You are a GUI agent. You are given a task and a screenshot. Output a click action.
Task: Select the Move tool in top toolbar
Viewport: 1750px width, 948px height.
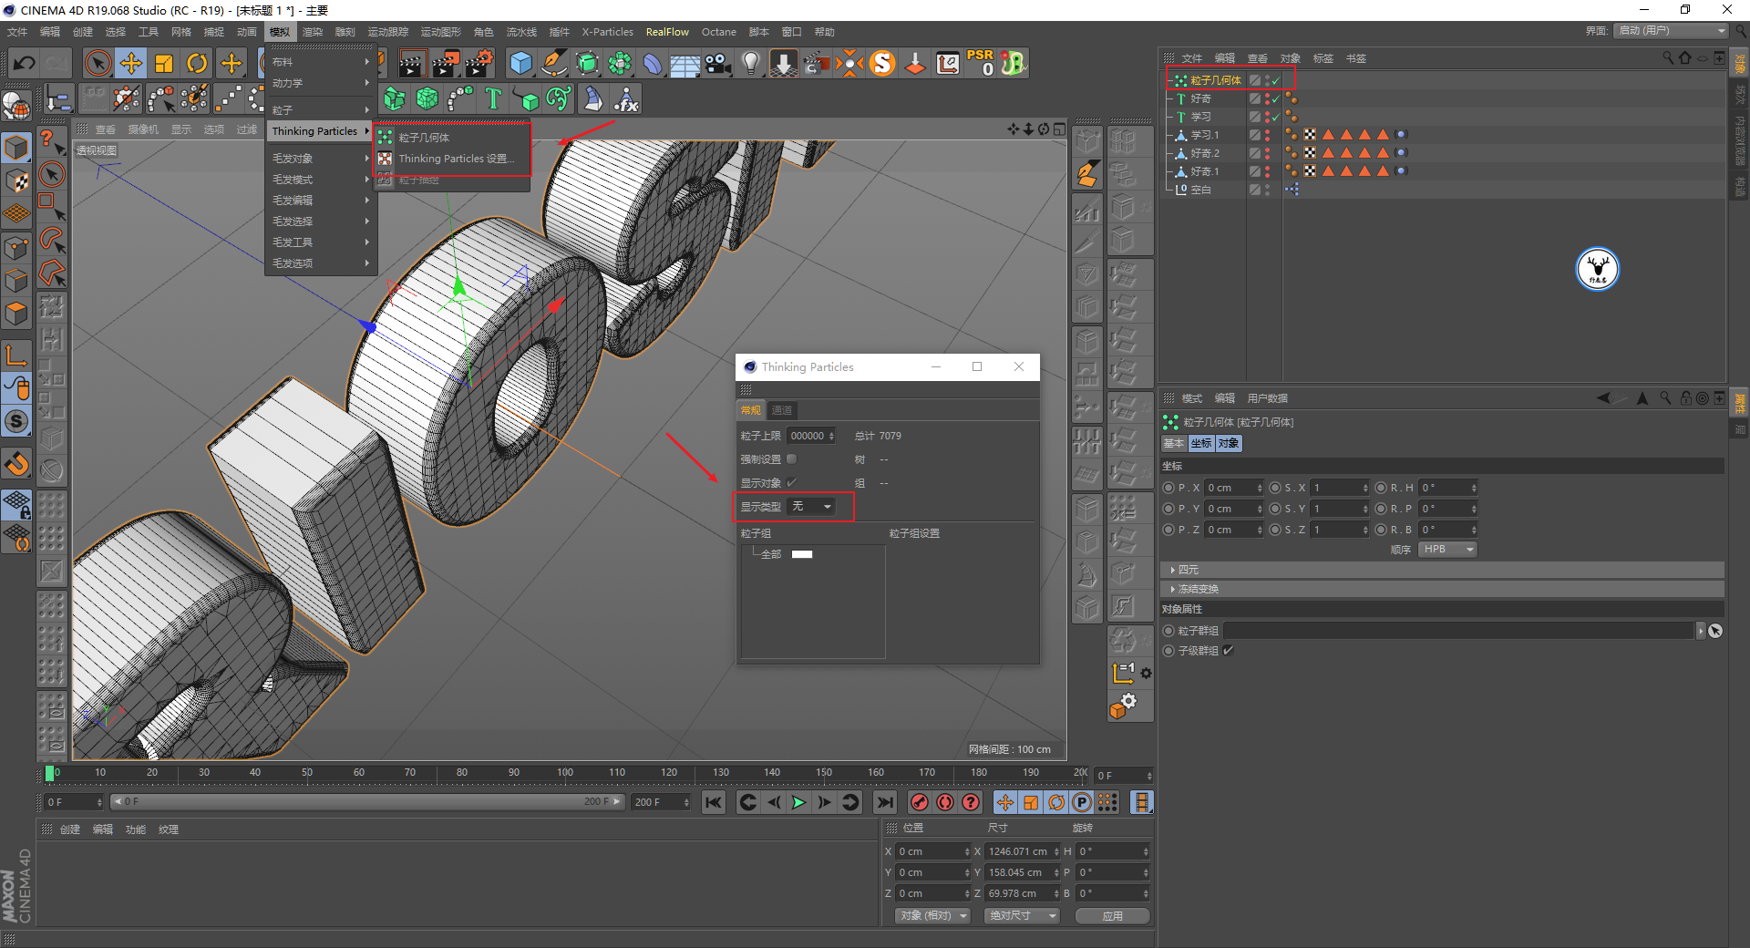(x=131, y=63)
